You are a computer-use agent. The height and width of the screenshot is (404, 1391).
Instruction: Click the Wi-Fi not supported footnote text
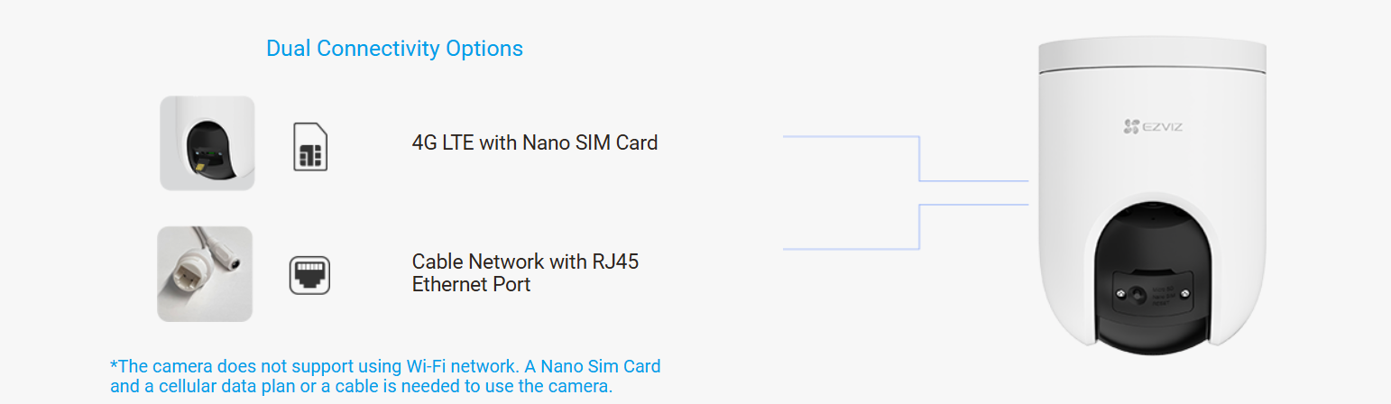(x=385, y=376)
